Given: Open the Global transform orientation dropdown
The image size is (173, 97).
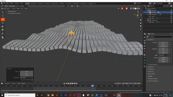Looking at the screenshot, I should click(63, 6).
